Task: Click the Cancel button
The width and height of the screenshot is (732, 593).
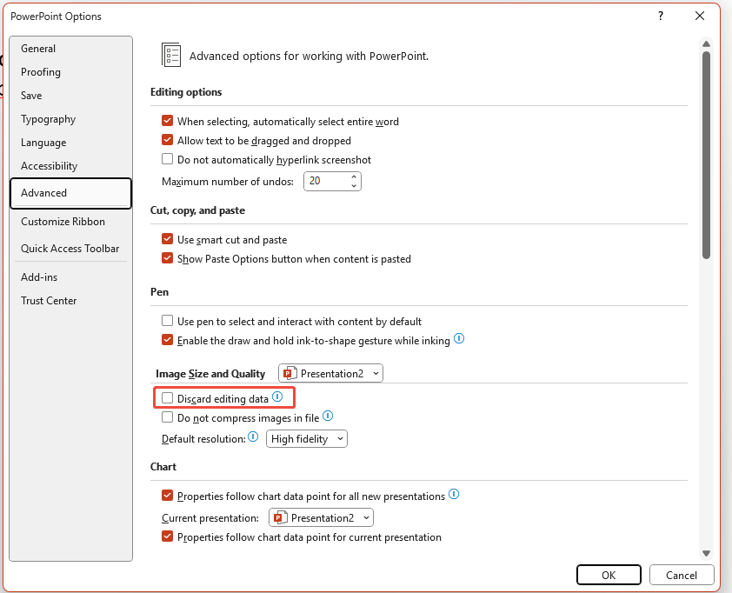Action: tap(682, 575)
